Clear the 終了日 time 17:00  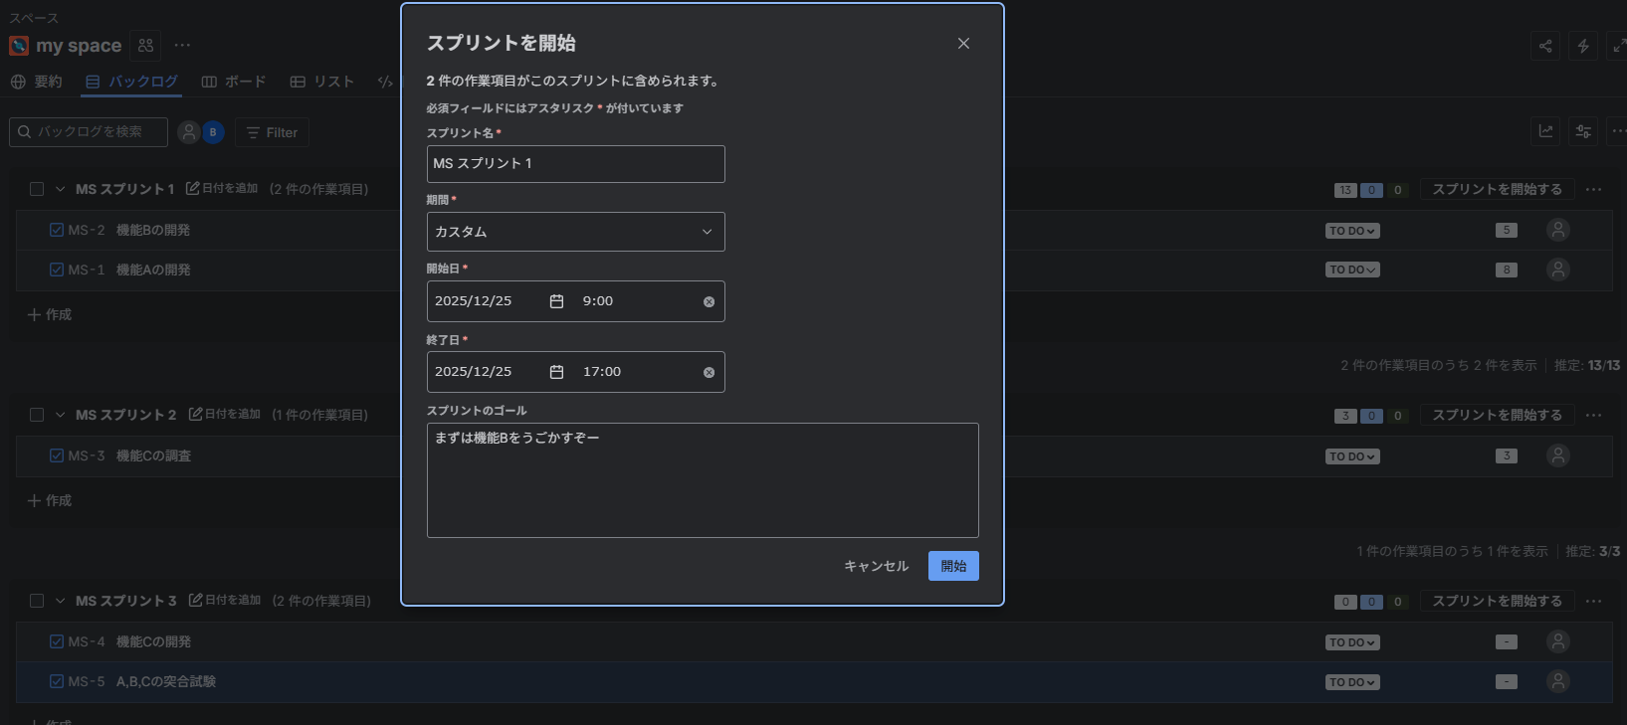click(x=709, y=372)
